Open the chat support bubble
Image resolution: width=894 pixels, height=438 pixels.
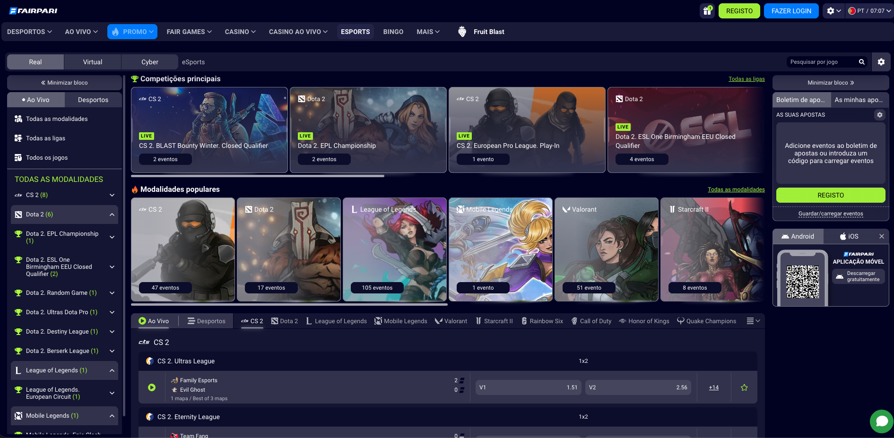(881, 421)
